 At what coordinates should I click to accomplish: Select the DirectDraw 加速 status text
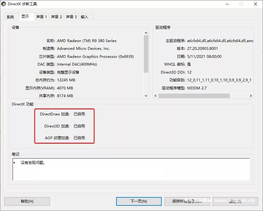(x=79, y=114)
